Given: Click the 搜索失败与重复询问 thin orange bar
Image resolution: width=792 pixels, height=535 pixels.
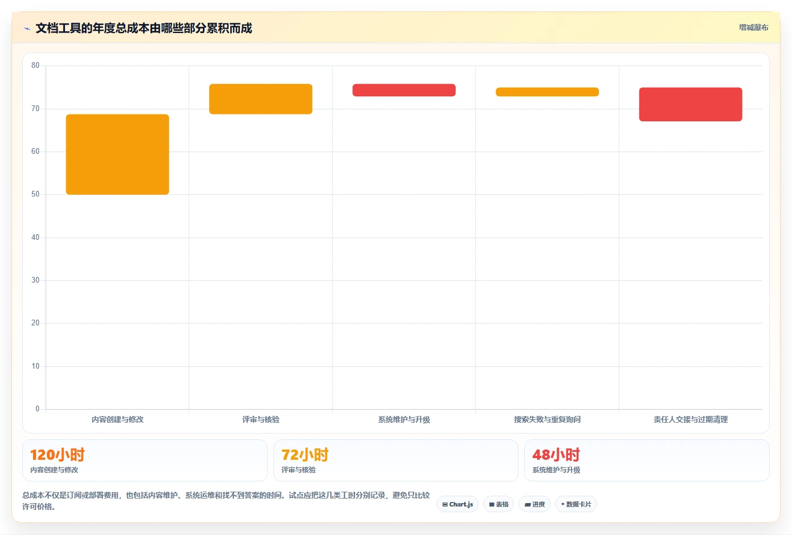Looking at the screenshot, I should (547, 92).
